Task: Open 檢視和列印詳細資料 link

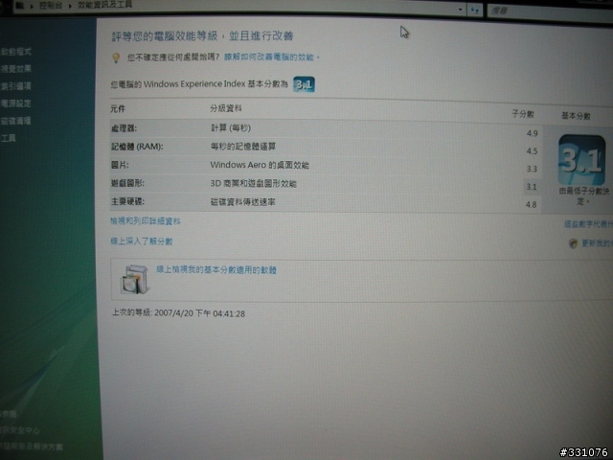Action: coord(145,221)
